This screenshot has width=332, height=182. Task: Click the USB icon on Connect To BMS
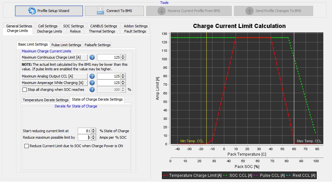[100, 11]
